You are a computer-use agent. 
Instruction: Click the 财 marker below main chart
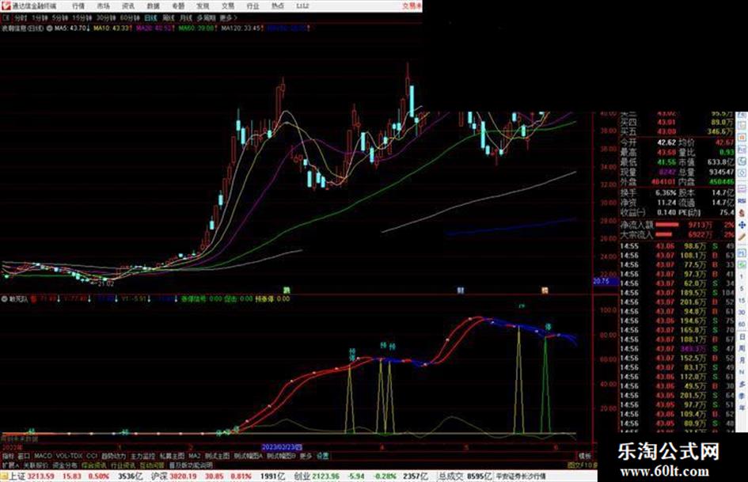[x=461, y=290]
